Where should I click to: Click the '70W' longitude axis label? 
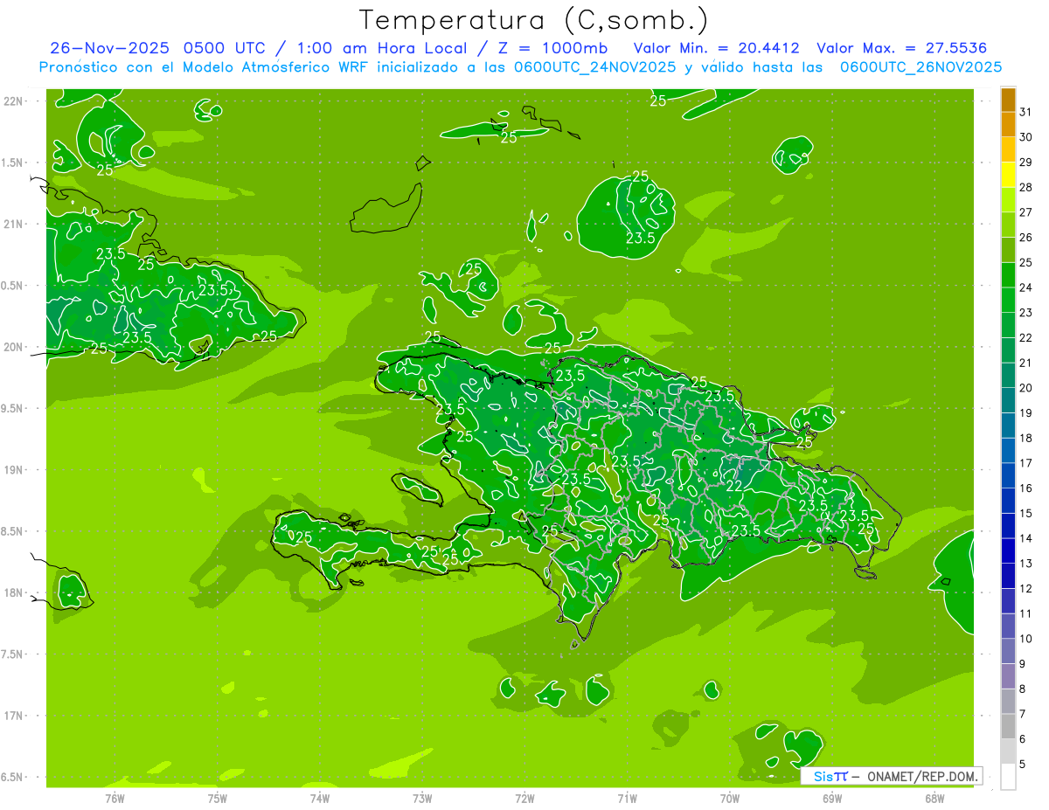tap(729, 798)
